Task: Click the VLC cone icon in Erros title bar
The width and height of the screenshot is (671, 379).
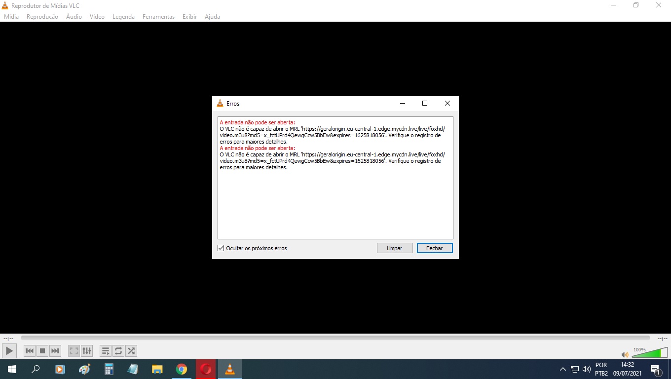Action: click(220, 104)
